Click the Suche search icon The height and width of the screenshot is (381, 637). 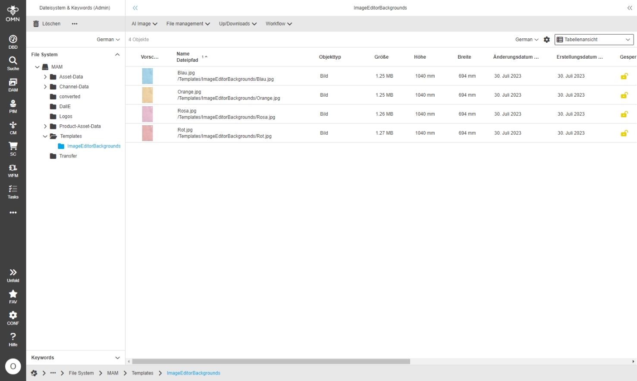[13, 63]
